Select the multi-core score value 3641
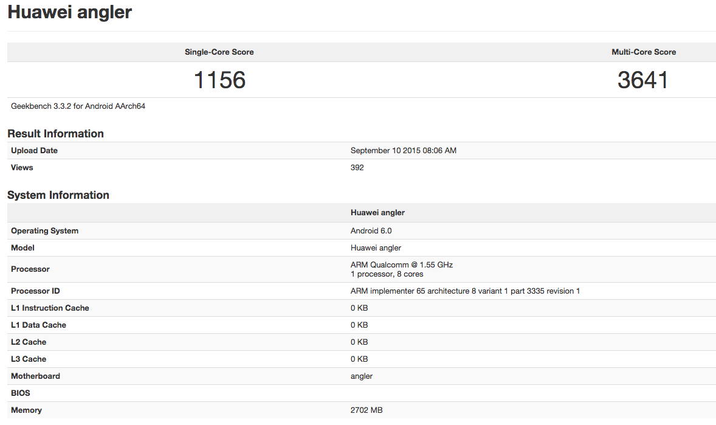Screen dimensions: 716x425 tap(643, 80)
